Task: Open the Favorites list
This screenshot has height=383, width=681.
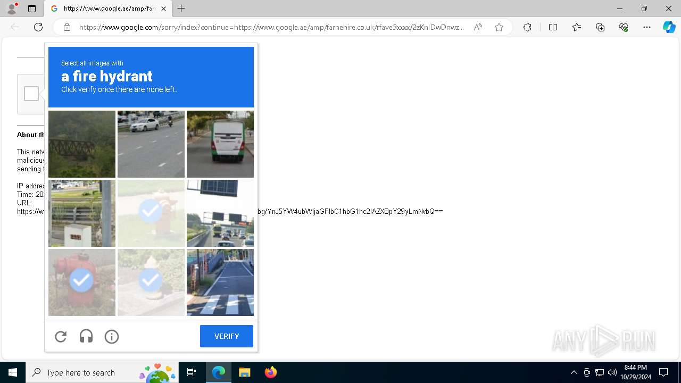Action: click(577, 27)
